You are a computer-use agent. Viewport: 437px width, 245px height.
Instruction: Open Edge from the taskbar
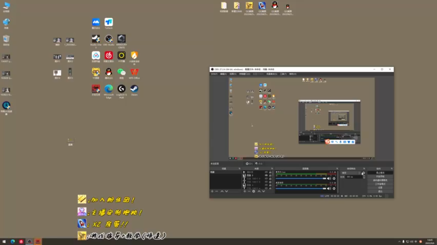coord(13,242)
